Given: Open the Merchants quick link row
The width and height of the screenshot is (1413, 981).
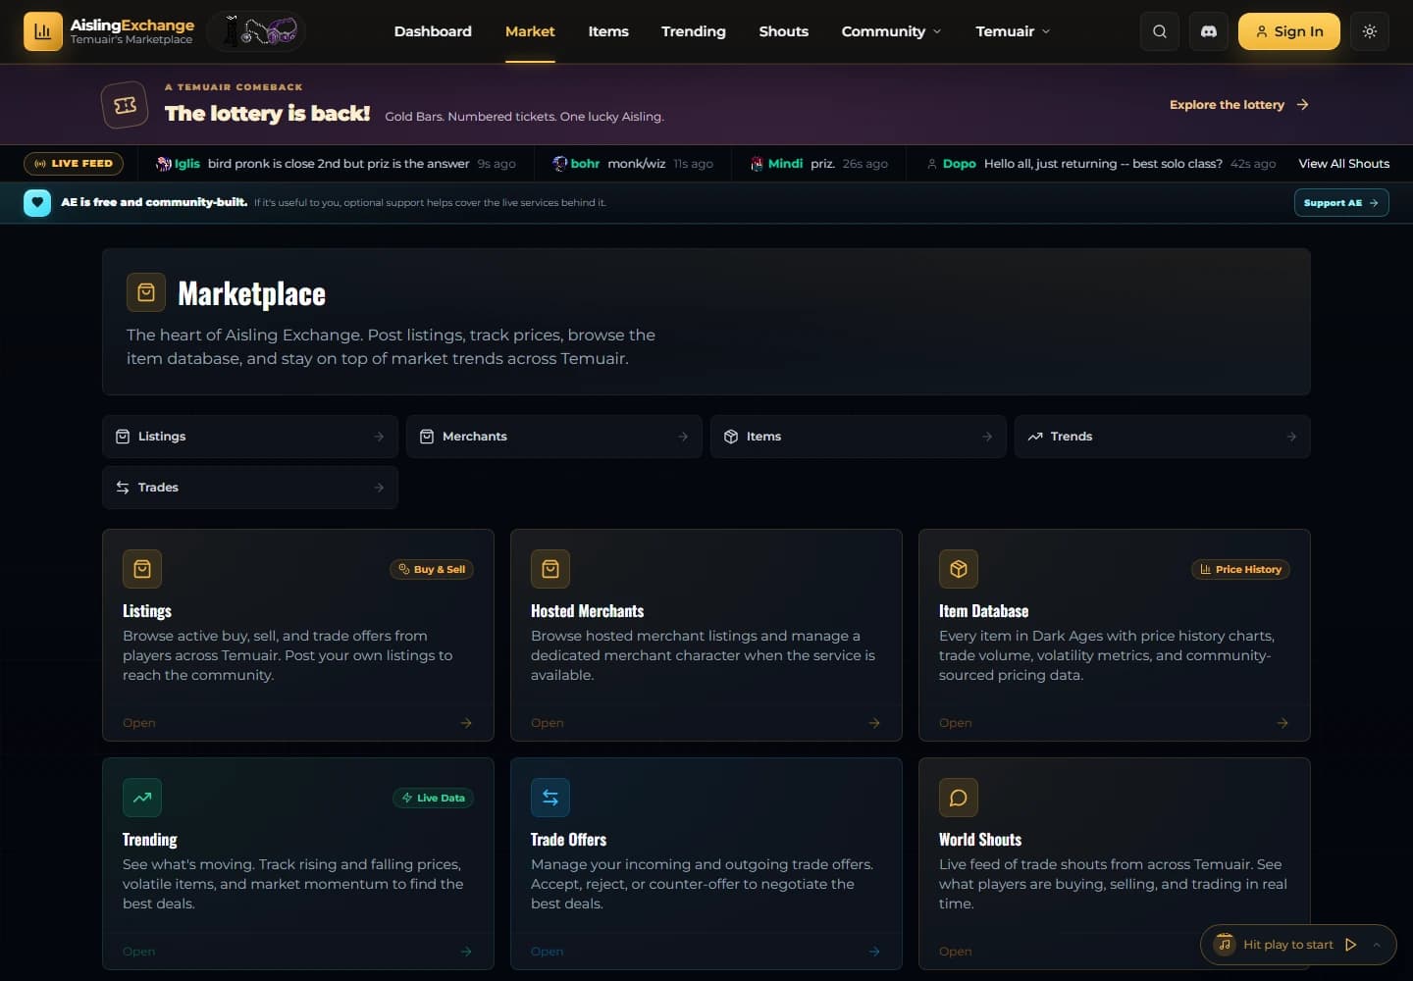Looking at the screenshot, I should (x=554, y=437).
